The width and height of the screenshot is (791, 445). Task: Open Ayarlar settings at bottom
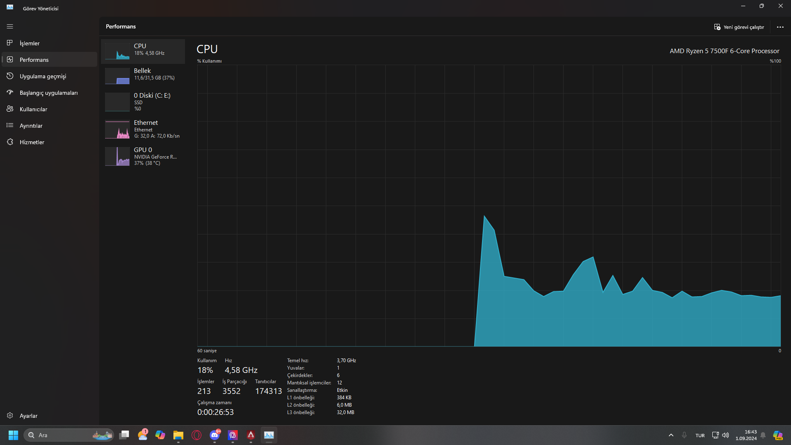point(28,416)
